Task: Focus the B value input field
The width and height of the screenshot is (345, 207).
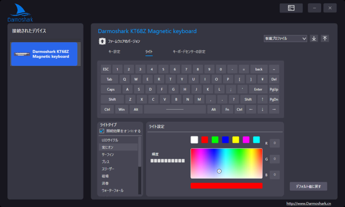Action: (x=275, y=175)
